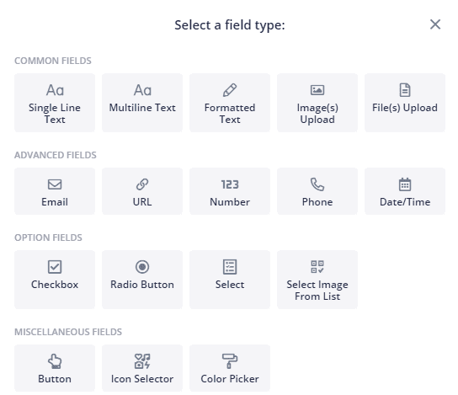Select the Single Line Text field type
This screenshot has height=395, width=458.
point(55,103)
